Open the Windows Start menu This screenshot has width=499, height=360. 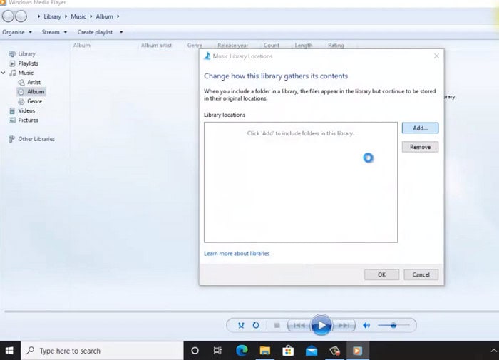point(9,351)
